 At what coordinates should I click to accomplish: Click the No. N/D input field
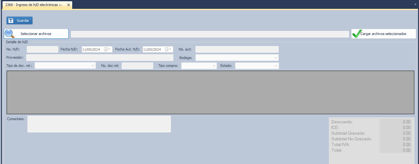pos(43,50)
